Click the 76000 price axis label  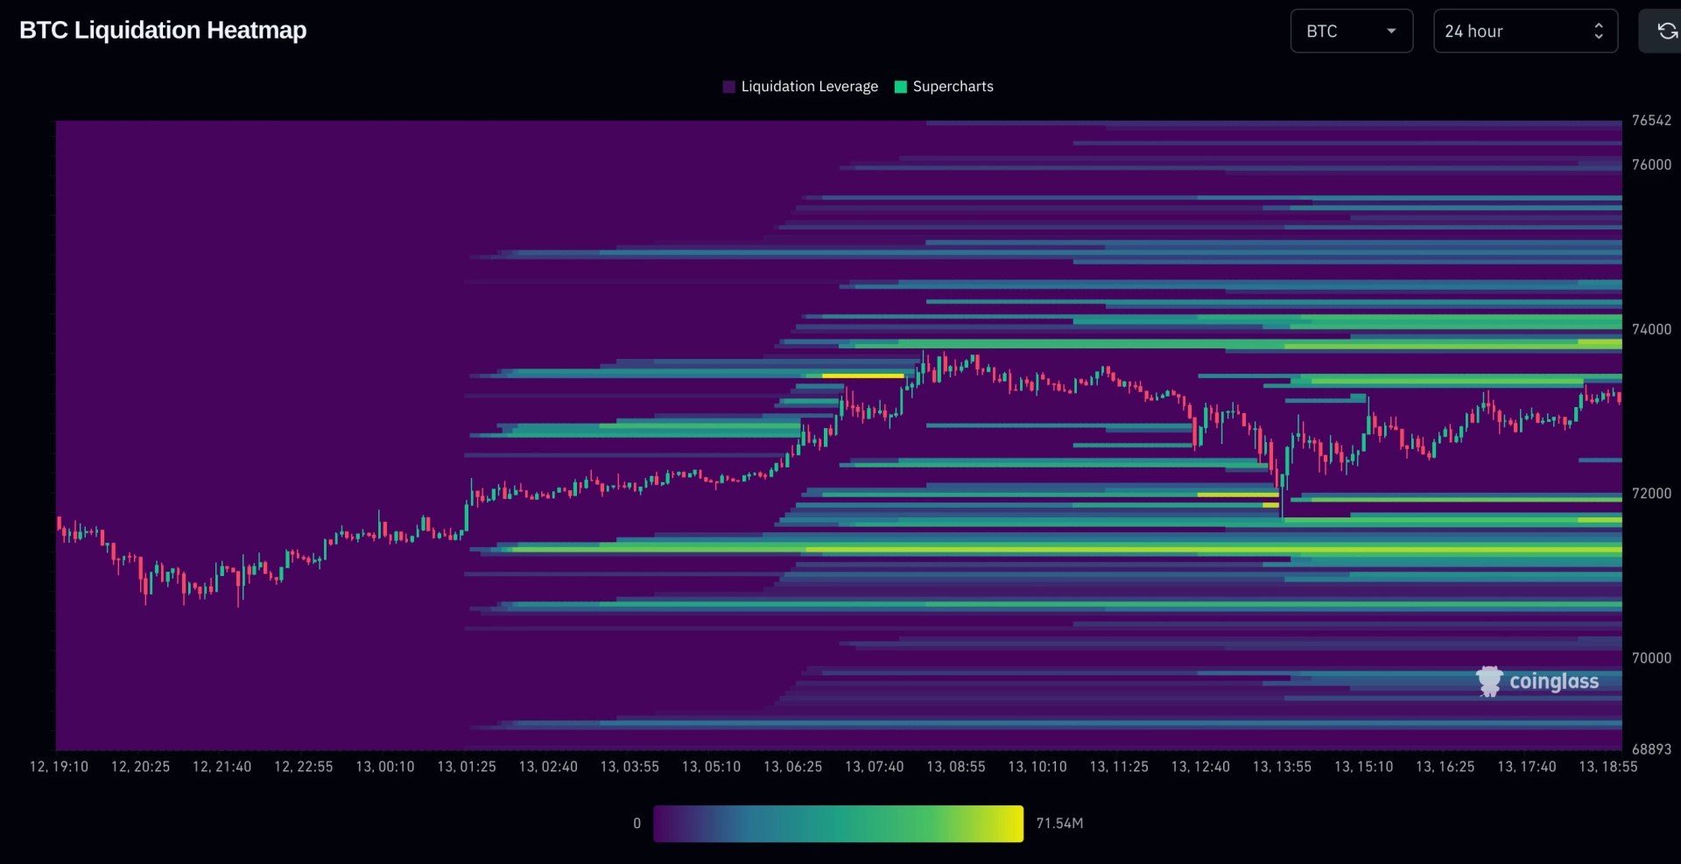[x=1651, y=165]
